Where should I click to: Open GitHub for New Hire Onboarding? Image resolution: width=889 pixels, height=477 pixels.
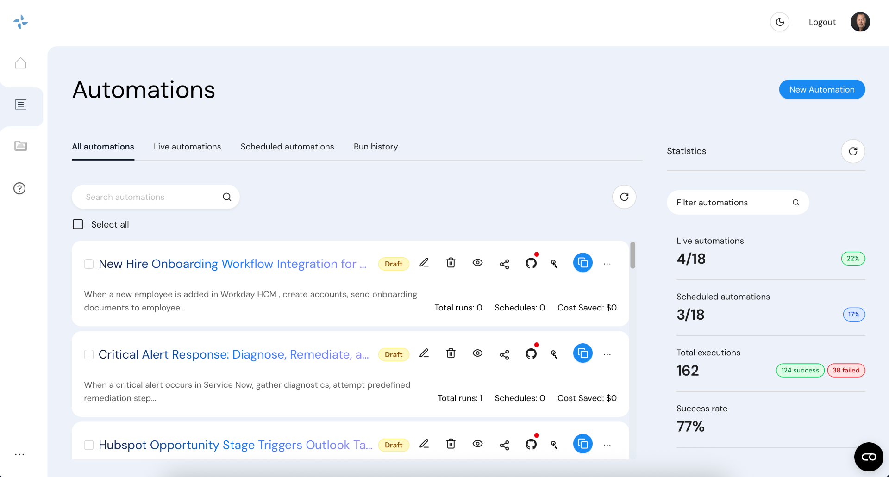(x=532, y=263)
